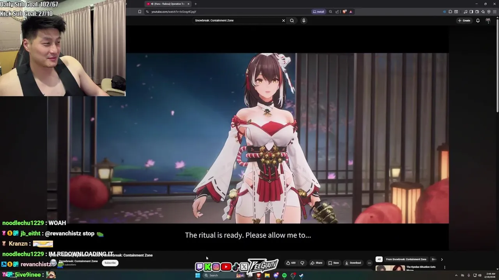Expand the system tray hidden icons chevron
This screenshot has height=280, width=499.
pyautogui.click(x=456, y=275)
